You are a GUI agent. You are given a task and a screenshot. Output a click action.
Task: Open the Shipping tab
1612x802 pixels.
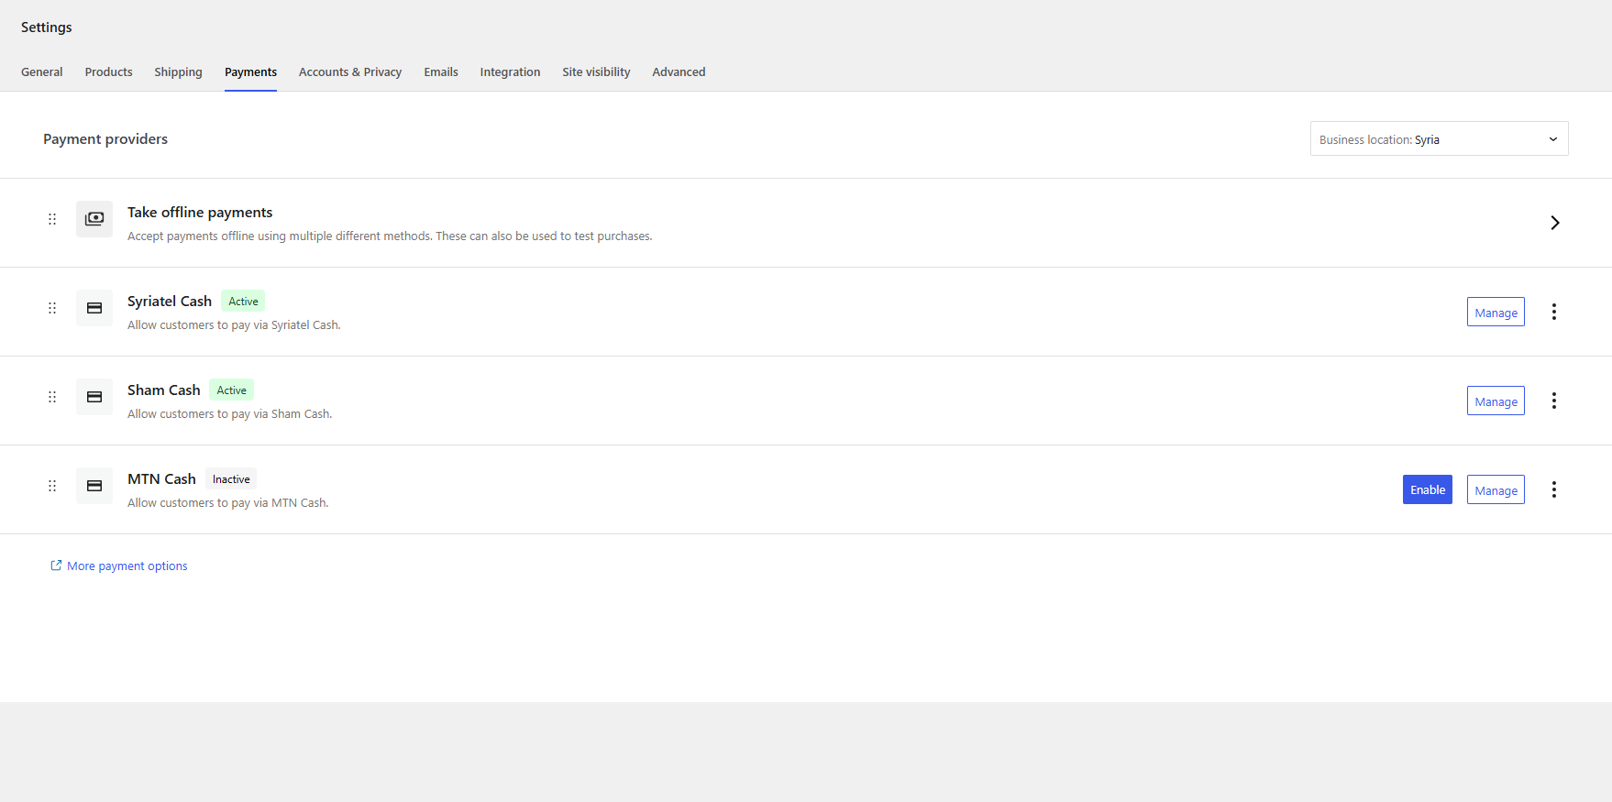click(x=178, y=71)
